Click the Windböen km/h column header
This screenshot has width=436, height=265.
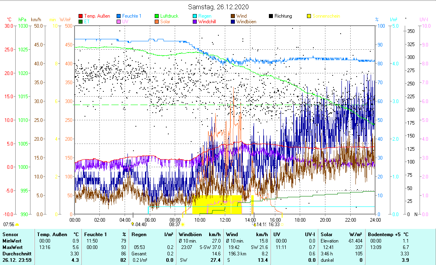point(200,234)
